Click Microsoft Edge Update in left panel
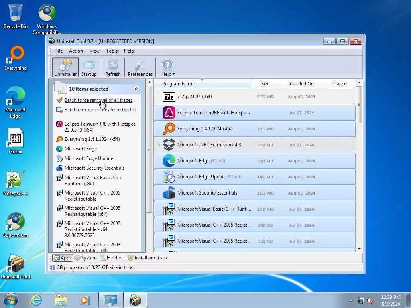The height and width of the screenshot is (308, 411). (89, 158)
